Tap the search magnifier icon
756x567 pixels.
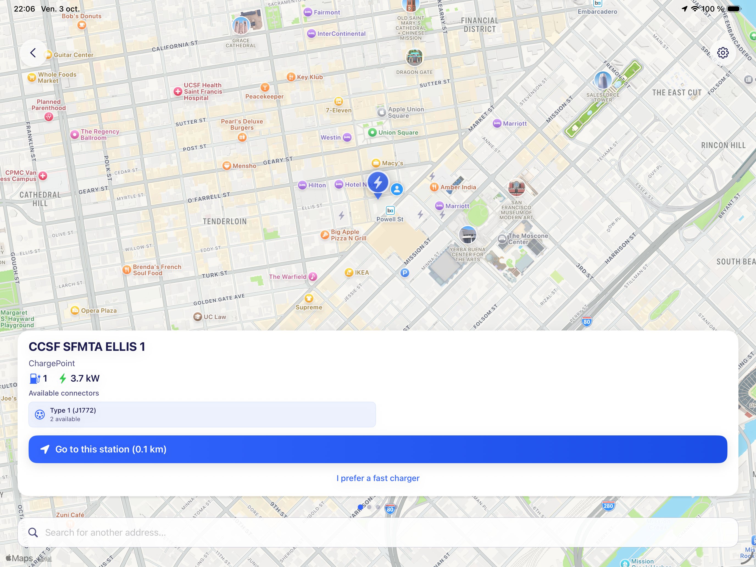[x=33, y=532]
